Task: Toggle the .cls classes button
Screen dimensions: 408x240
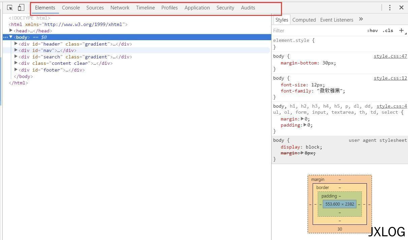Action: point(388,30)
